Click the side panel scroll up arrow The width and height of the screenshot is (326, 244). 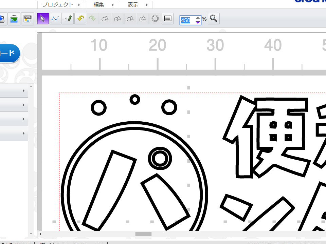click(31, 86)
